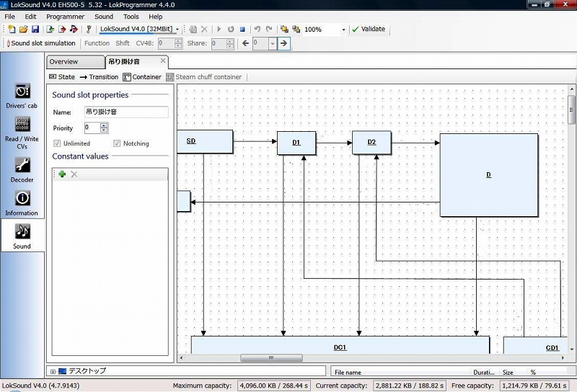Image resolution: width=577 pixels, height=392 pixels.
Task: Select the Sound panel in the sidebar
Action: point(22,236)
